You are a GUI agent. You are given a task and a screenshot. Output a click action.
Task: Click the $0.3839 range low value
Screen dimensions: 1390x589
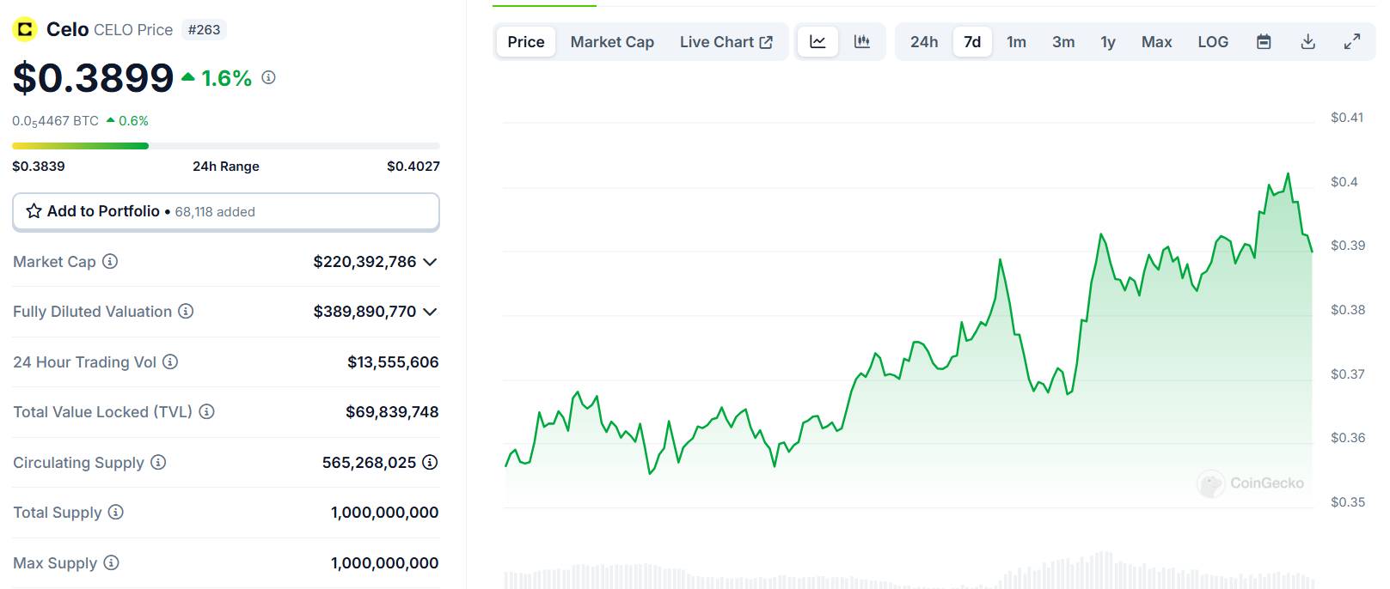(x=39, y=167)
